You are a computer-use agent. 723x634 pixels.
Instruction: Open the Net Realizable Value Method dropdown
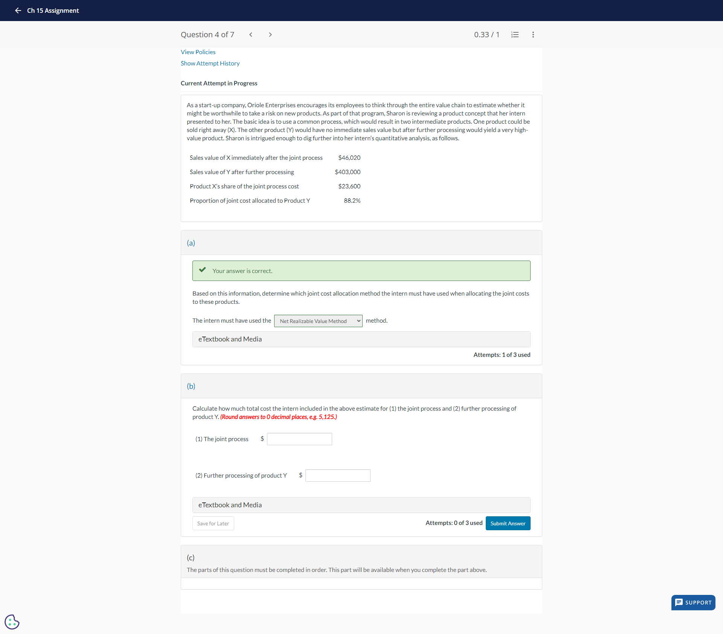point(318,321)
